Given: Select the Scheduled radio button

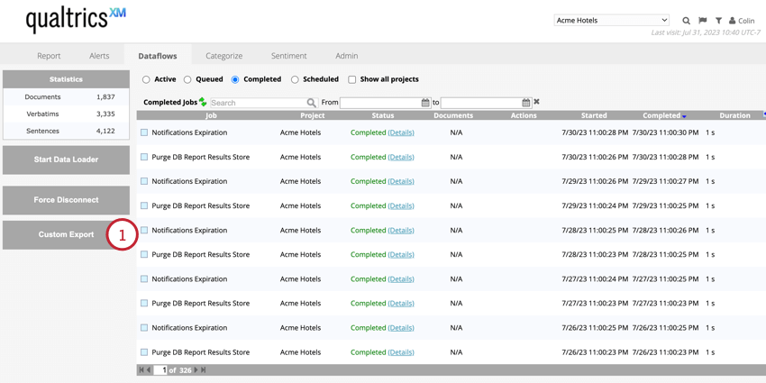Looking at the screenshot, I should [295, 79].
